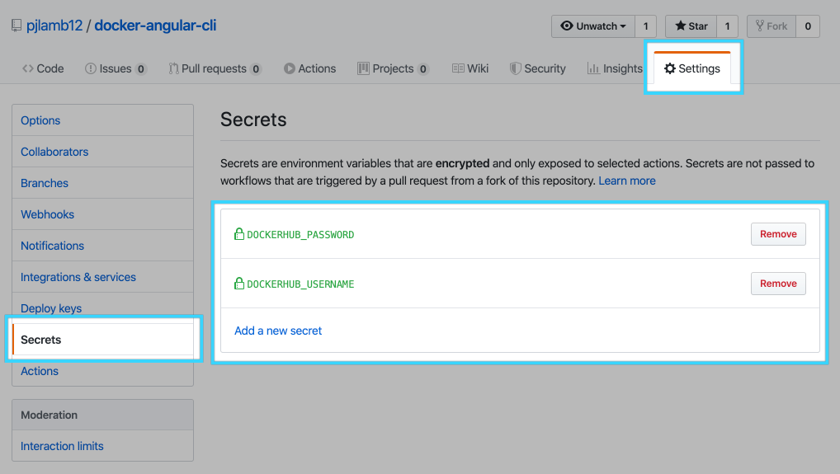This screenshot has width=840, height=474.
Task: Go to Branches settings
Action: point(102,183)
